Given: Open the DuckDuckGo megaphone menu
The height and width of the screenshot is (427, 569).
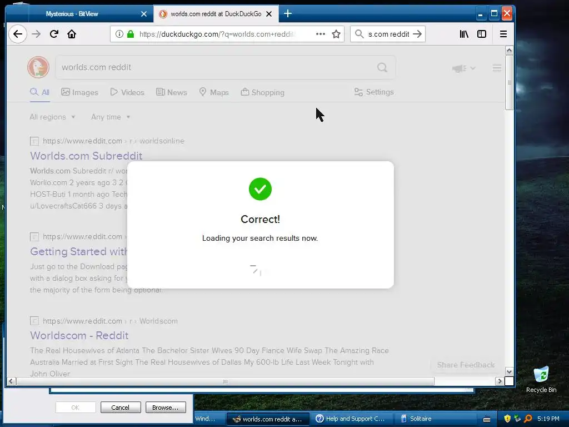Looking at the screenshot, I should point(463,68).
